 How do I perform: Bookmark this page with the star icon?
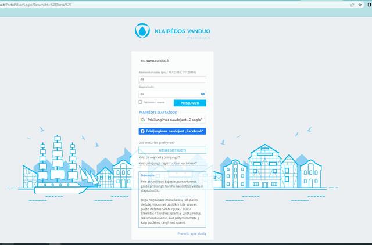pos(360,4)
